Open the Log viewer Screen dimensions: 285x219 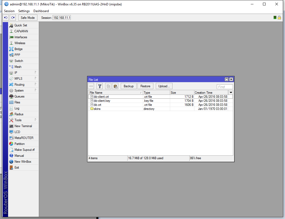pos(23,108)
